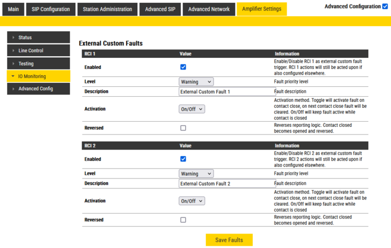The width and height of the screenshot is (391, 248).
Task: Switch to SIP Configuration tab
Action: coord(50,9)
